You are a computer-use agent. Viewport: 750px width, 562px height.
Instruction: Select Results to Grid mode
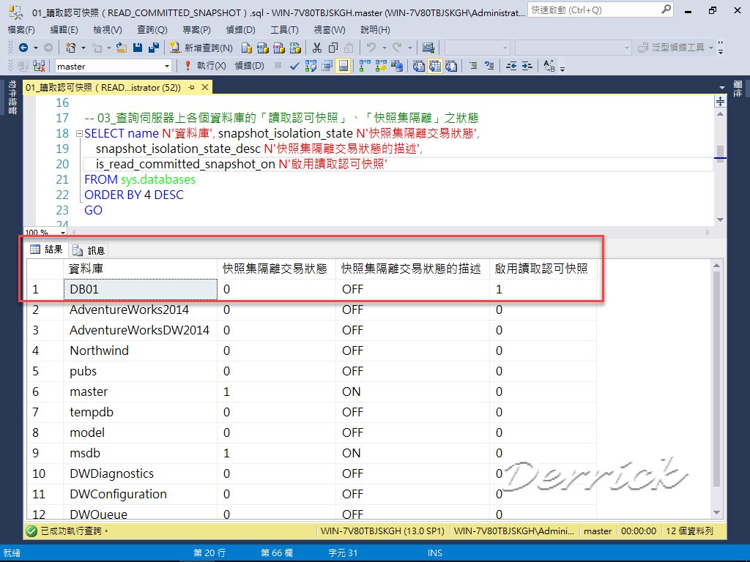click(435, 66)
